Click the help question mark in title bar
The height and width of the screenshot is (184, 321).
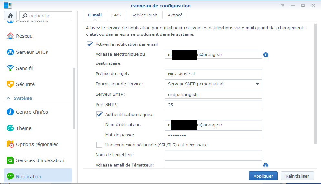pos(283,5)
